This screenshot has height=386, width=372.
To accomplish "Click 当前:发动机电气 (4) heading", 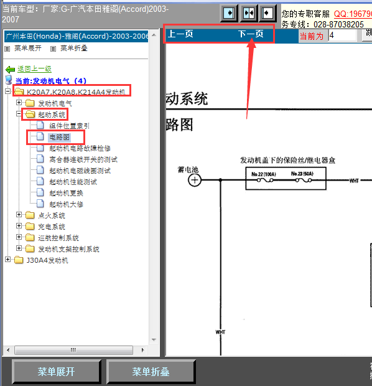I will 51,81.
